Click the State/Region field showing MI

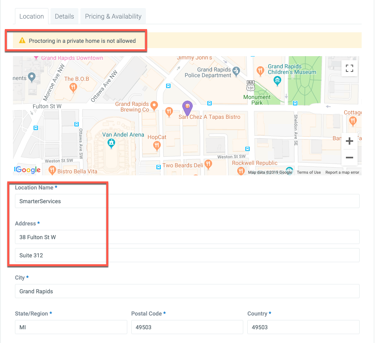tap(71, 327)
